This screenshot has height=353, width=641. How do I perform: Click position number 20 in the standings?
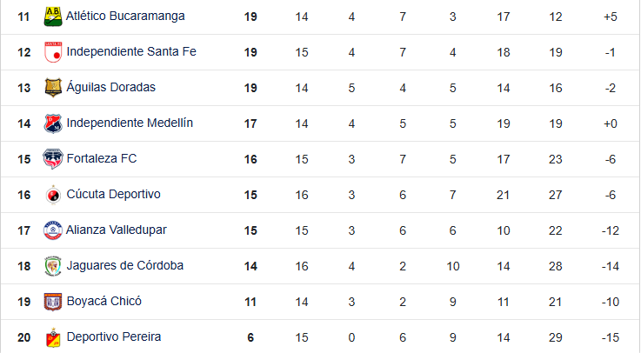[x=23, y=337]
